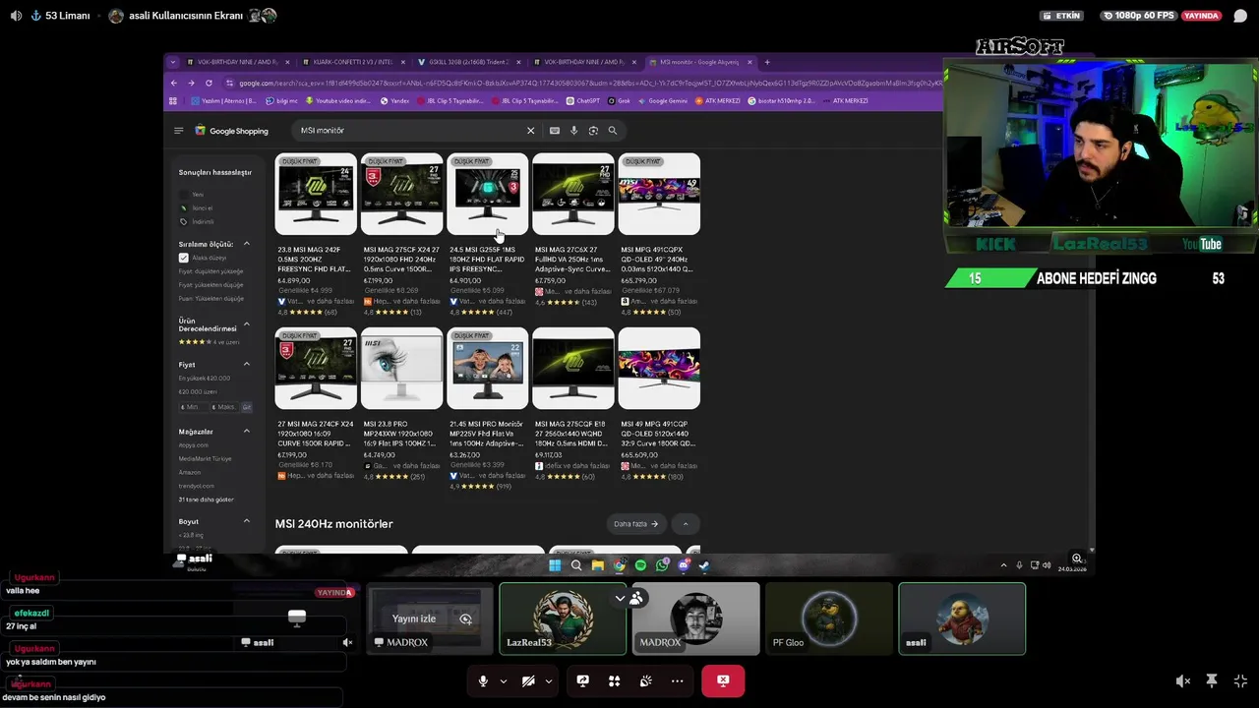
Task: Filter by 4 stars ve üzeri rating
Action: coord(209,342)
